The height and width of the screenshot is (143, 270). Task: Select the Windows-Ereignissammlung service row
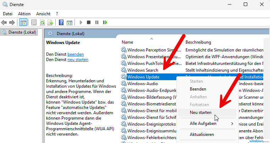point(149,131)
